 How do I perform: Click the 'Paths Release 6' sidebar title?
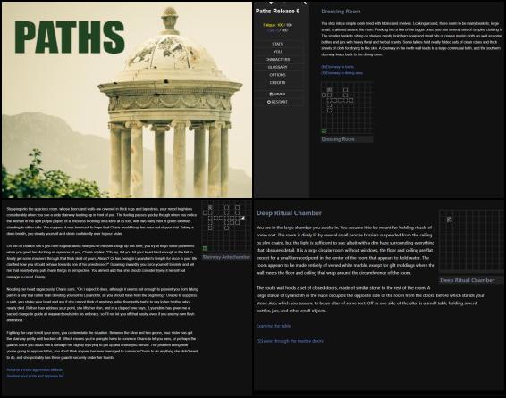tap(277, 11)
